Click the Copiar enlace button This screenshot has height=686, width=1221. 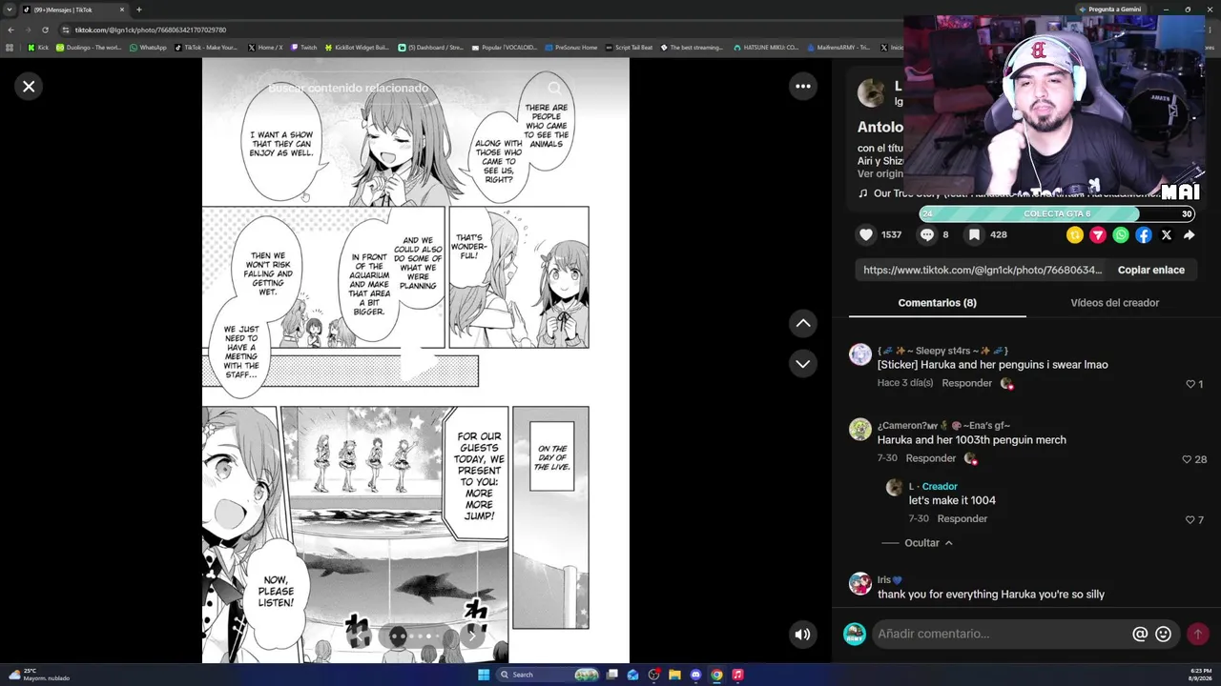pos(1151,271)
